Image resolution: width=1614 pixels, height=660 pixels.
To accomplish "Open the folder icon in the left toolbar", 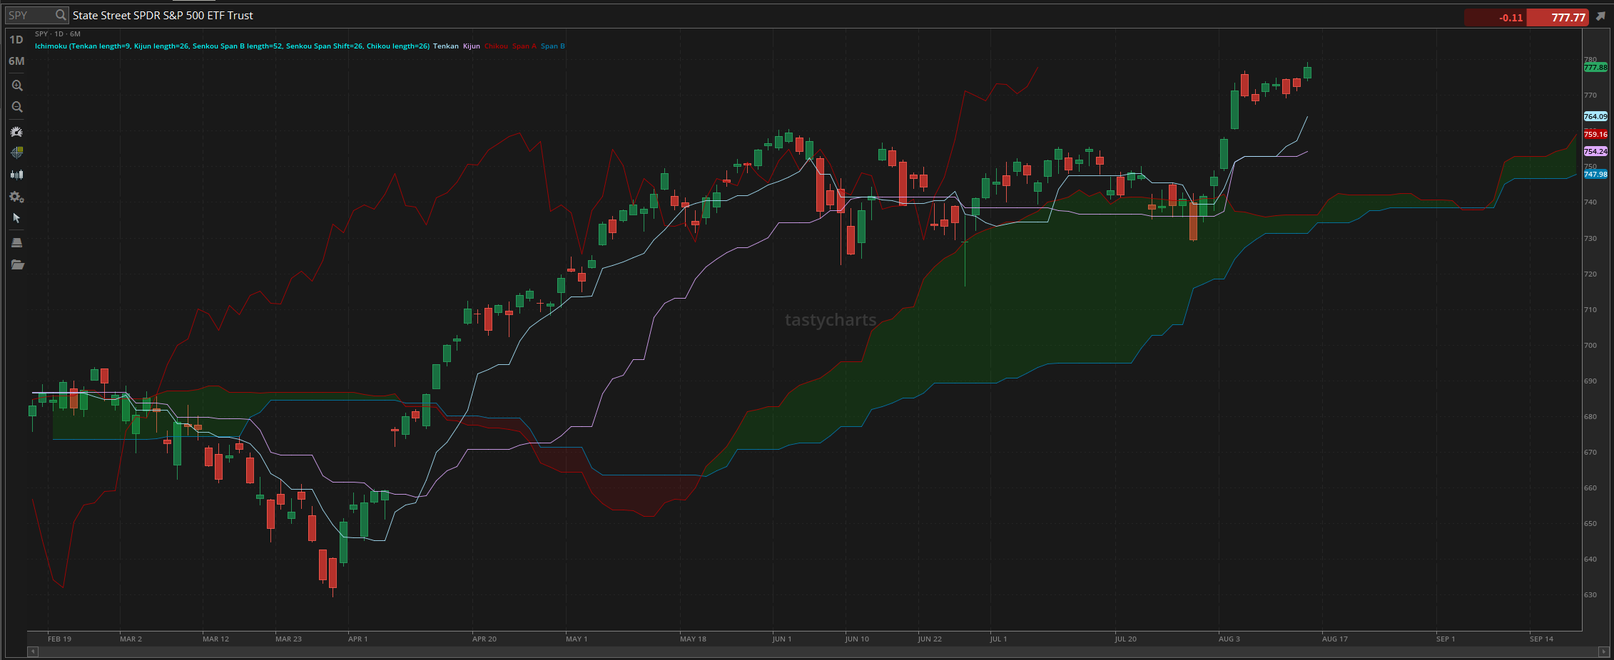I will pos(17,264).
